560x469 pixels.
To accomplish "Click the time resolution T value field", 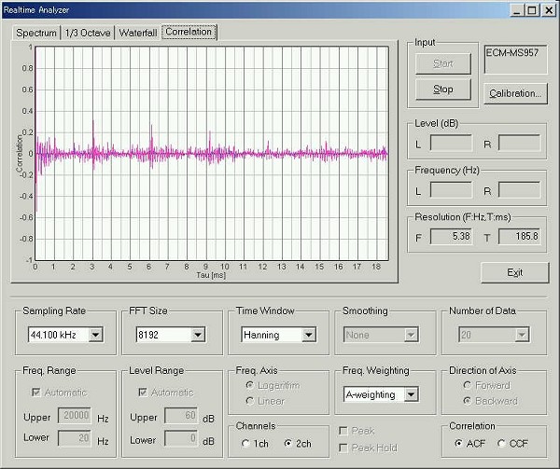I will (519, 237).
